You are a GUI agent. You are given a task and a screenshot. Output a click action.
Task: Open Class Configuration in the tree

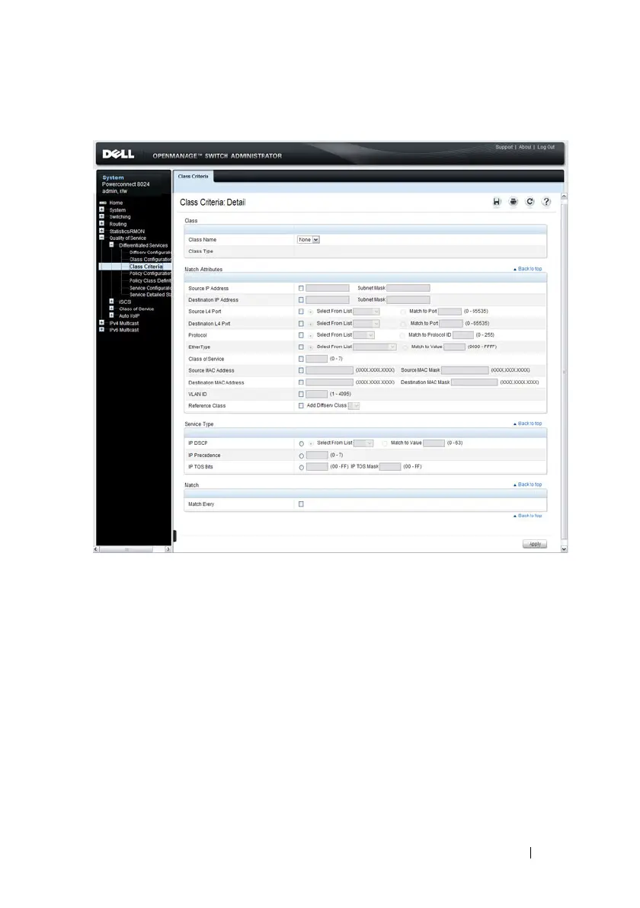tap(150, 260)
